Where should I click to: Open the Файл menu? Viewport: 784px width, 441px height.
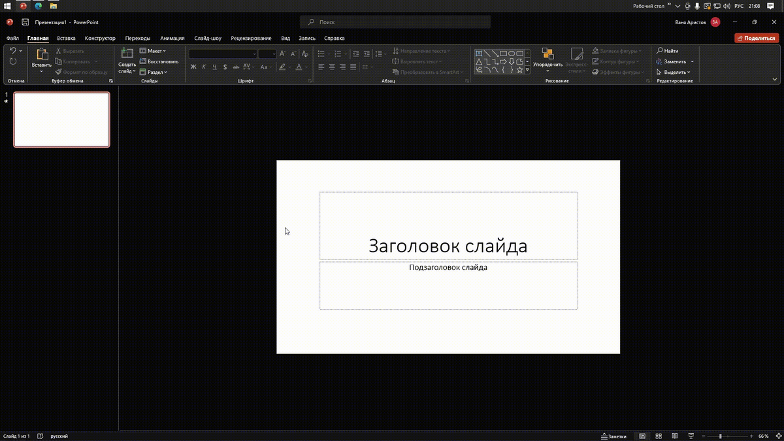(x=12, y=39)
